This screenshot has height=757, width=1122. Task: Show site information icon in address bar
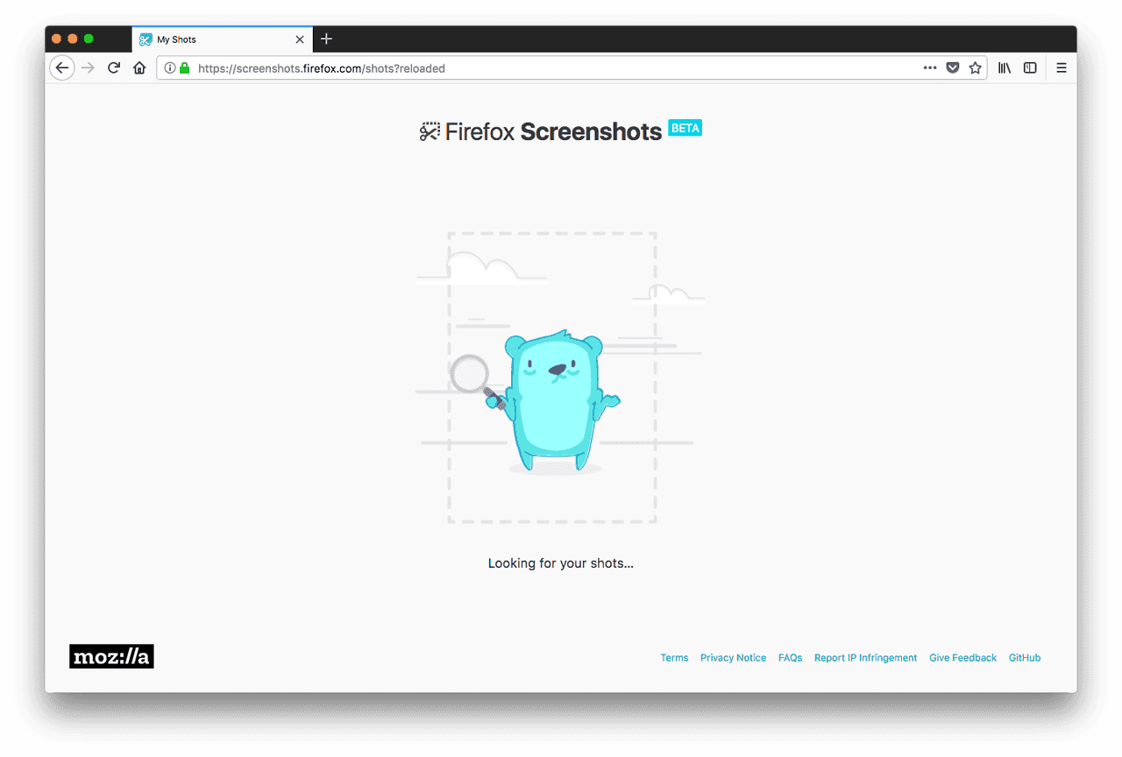click(x=170, y=68)
